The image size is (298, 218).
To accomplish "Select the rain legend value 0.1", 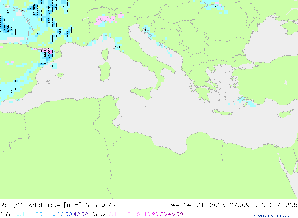I will 20,214.
